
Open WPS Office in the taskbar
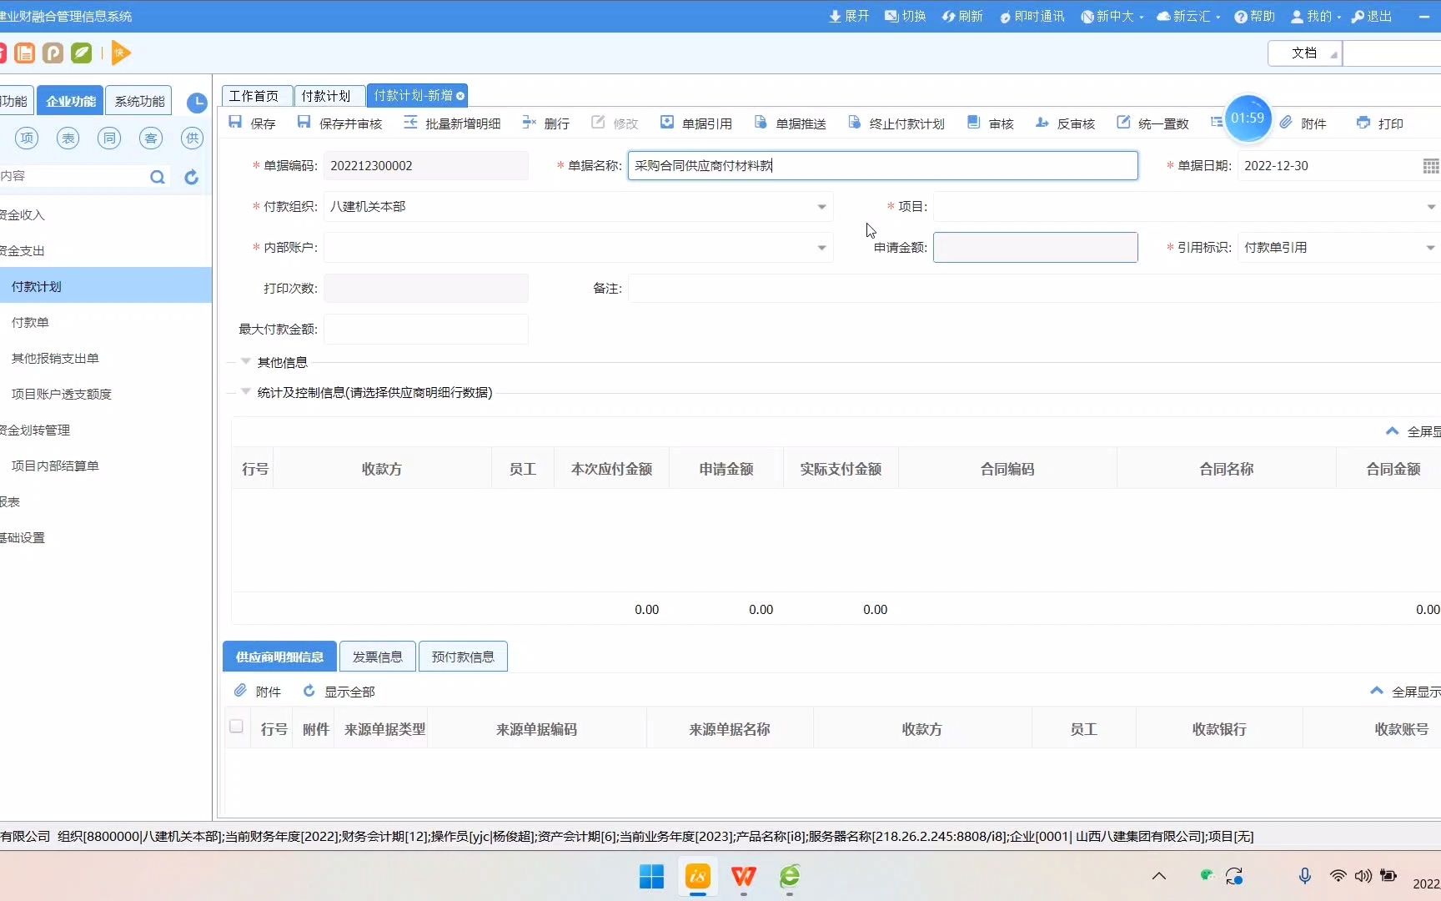click(x=743, y=876)
